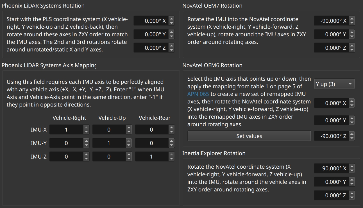Click the Set values button
The image size is (363, 208).
[x=249, y=136]
